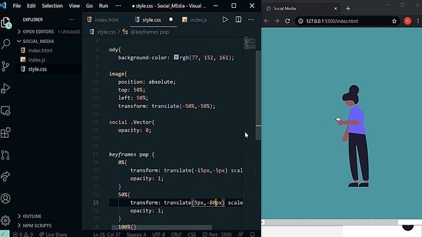This screenshot has width=422, height=237.
Task: Click the VS Code logo icon
Action: pyautogui.click(x=3, y=5)
